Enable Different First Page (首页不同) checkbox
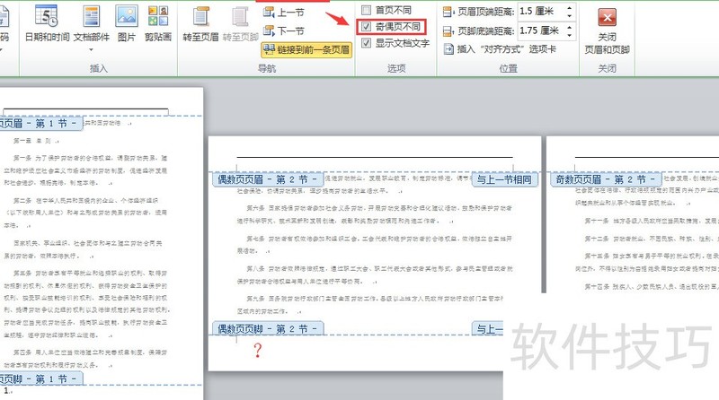The image size is (719, 400). tap(366, 10)
